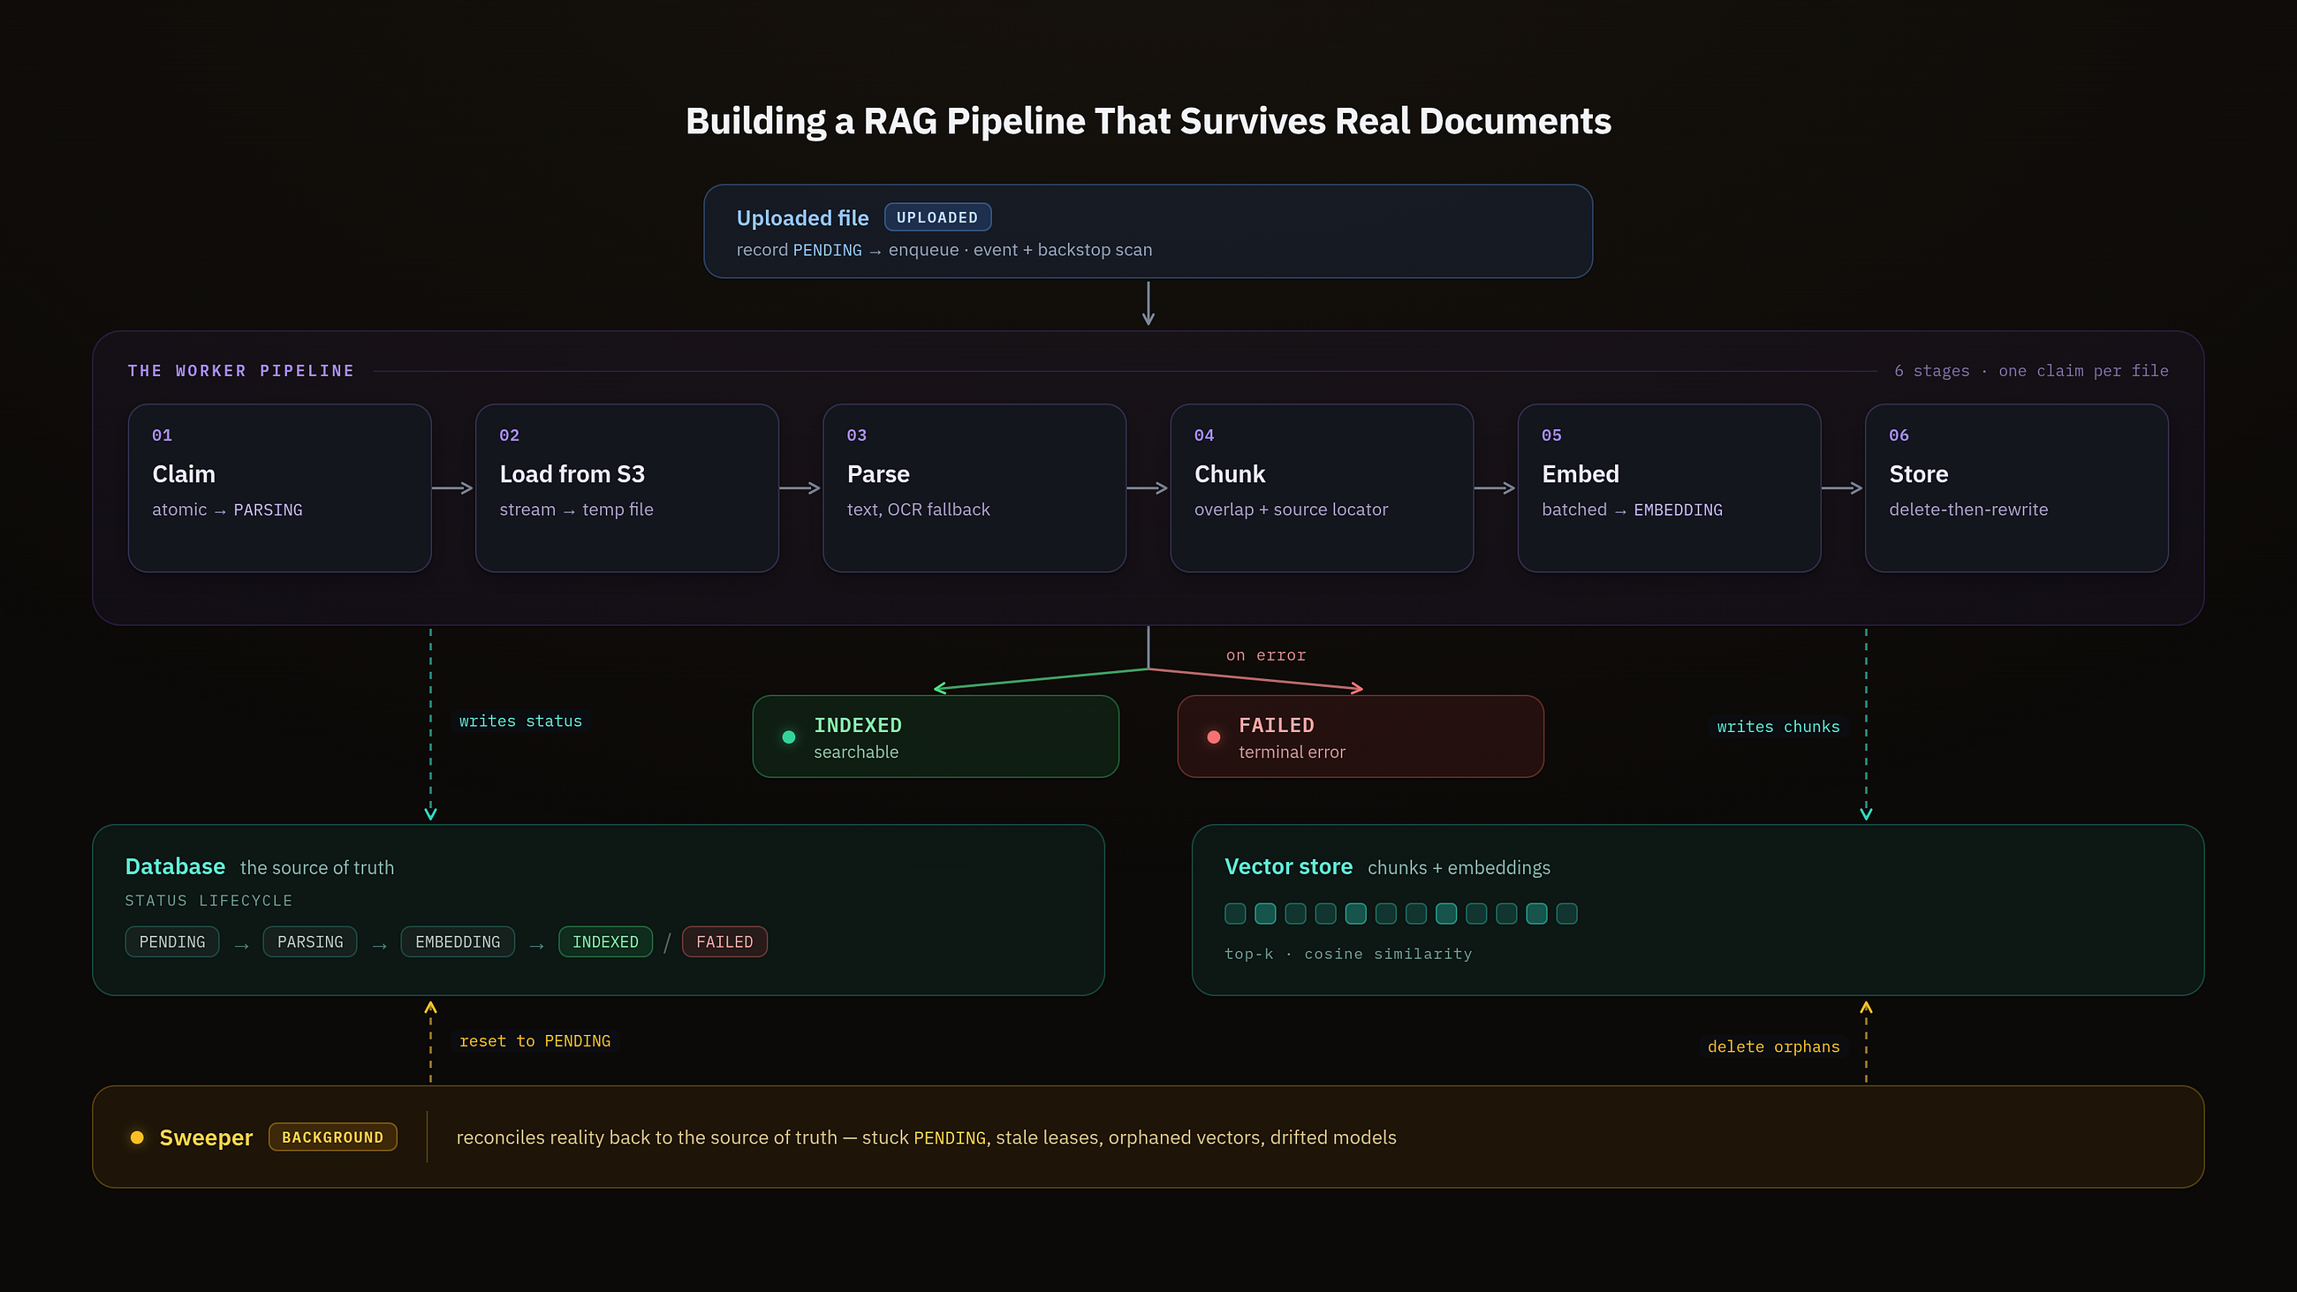The image size is (2297, 1292).
Task: Select the Uploaded file heading
Action: click(802, 218)
